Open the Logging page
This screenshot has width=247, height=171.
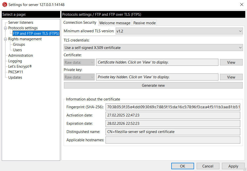click(x=15, y=61)
